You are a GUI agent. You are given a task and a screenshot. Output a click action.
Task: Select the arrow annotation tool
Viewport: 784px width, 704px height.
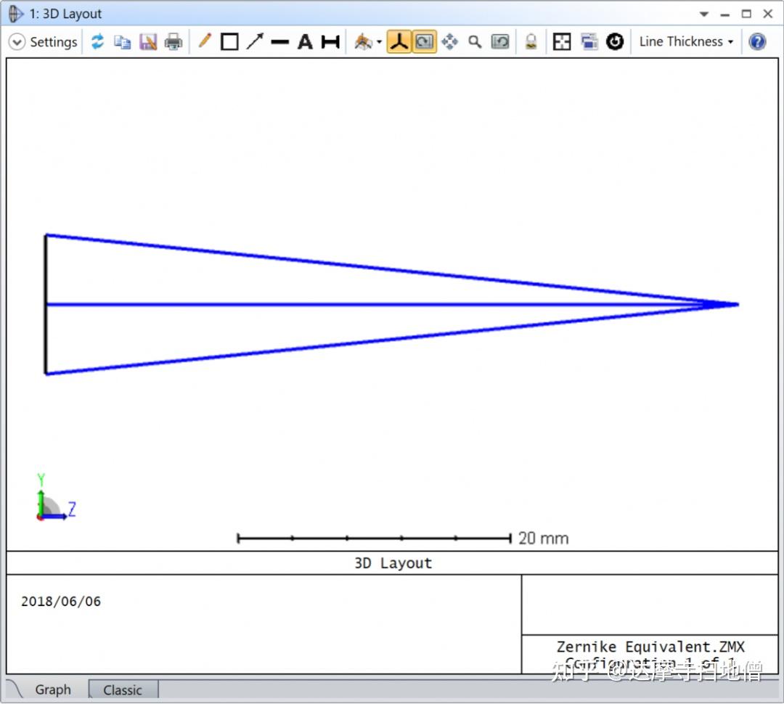(x=254, y=41)
